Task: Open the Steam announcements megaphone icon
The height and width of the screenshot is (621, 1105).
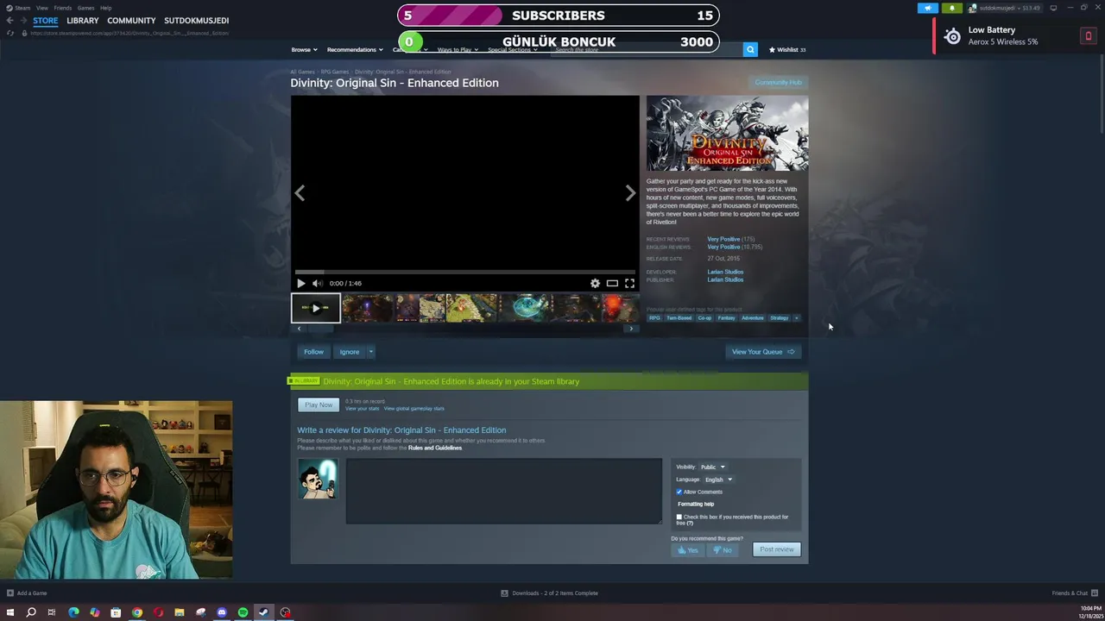Action: point(927,8)
